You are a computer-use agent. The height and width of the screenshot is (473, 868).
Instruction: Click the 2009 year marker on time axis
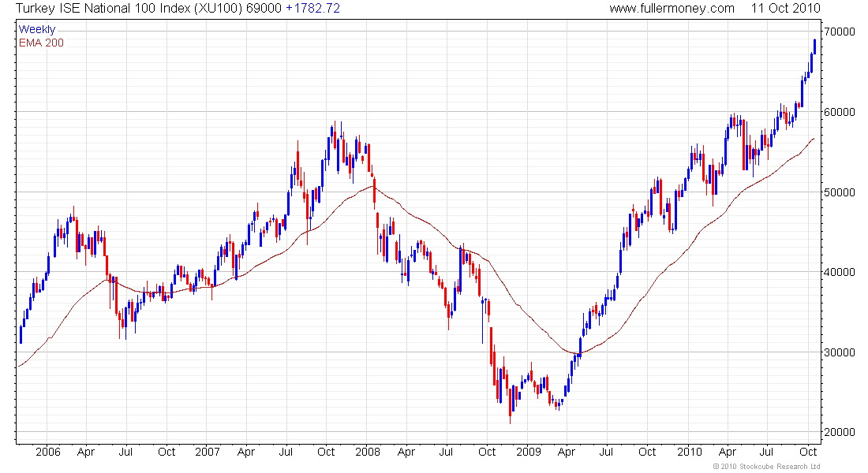click(528, 452)
